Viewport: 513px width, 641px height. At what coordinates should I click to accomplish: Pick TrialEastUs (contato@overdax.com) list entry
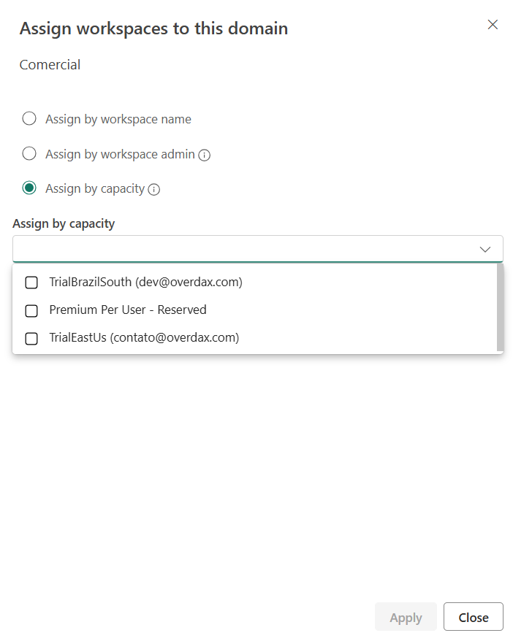click(x=144, y=337)
